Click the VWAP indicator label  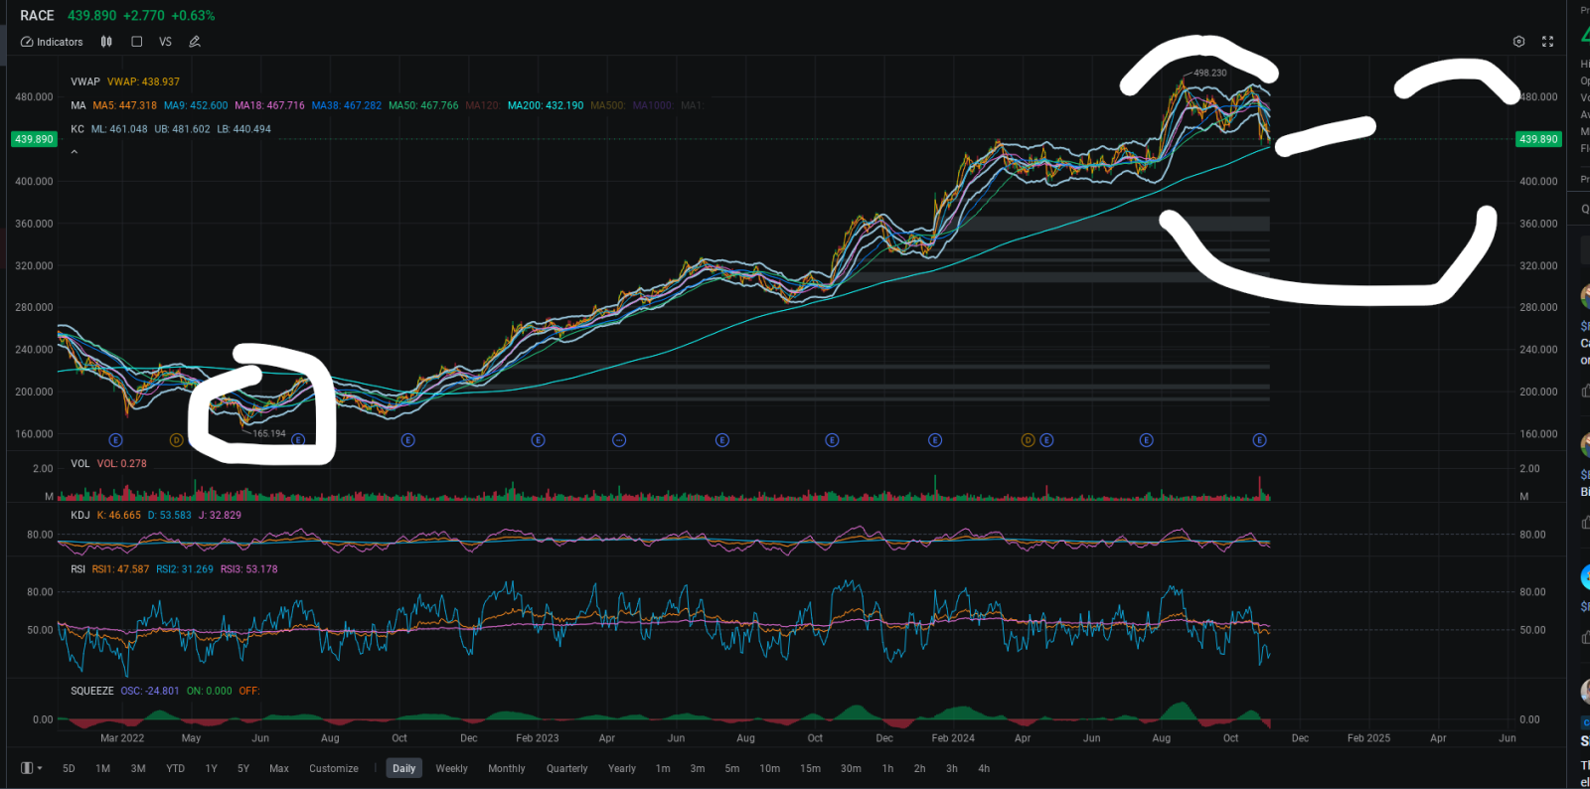pyautogui.click(x=85, y=81)
